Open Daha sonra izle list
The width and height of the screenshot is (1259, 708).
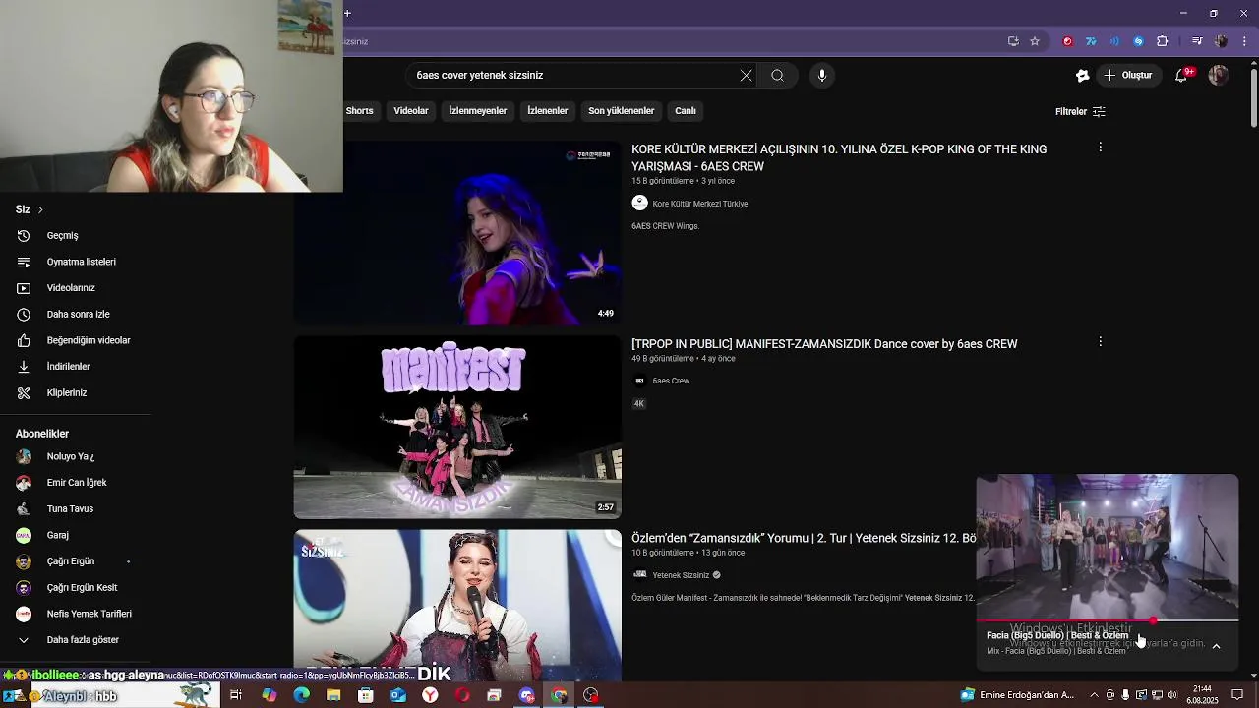pos(79,315)
